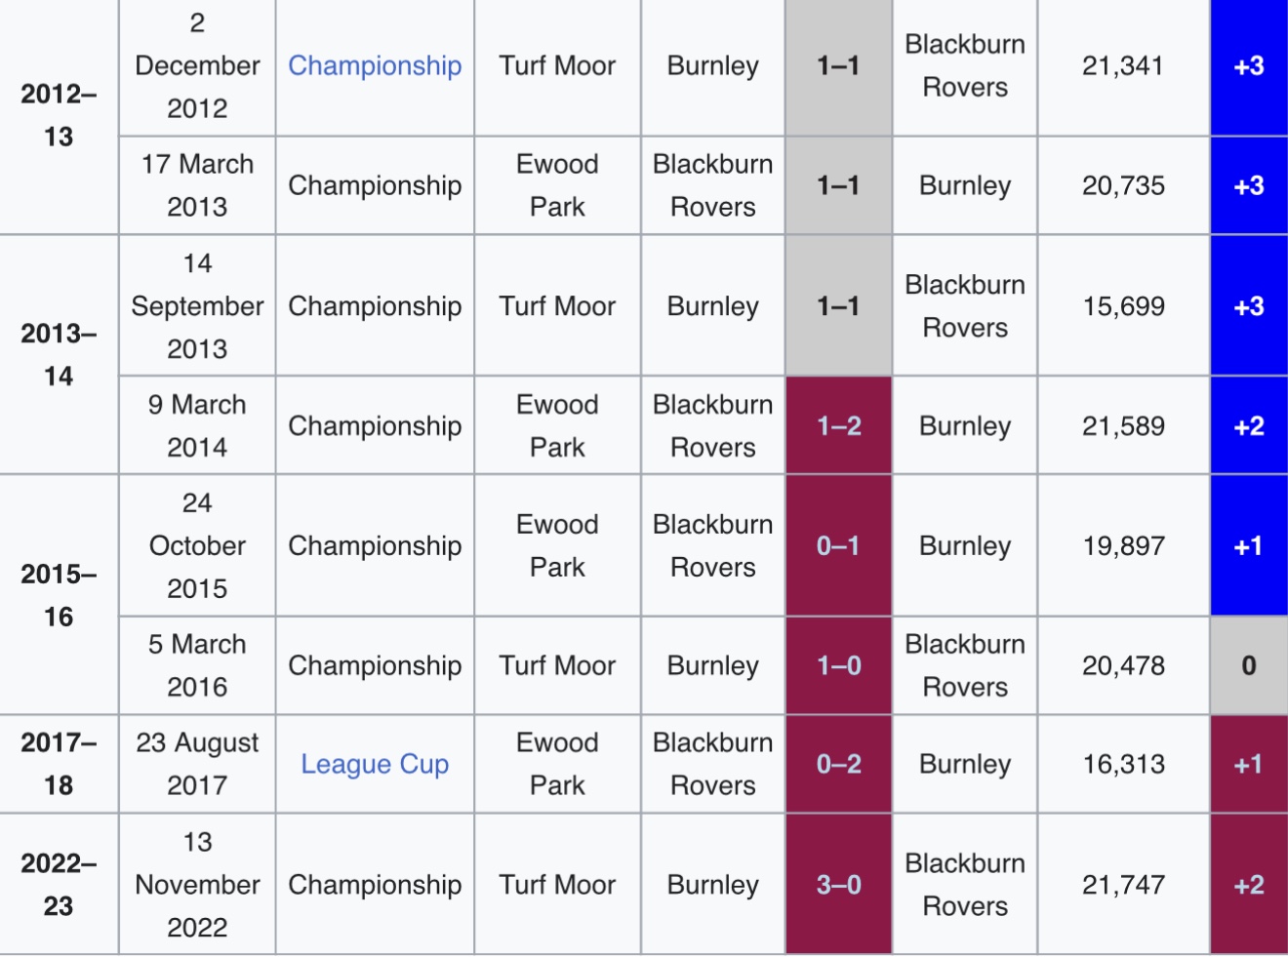Select the 17 March 2013 date cell
Viewport: 1288px width, 957px height.
(x=197, y=185)
